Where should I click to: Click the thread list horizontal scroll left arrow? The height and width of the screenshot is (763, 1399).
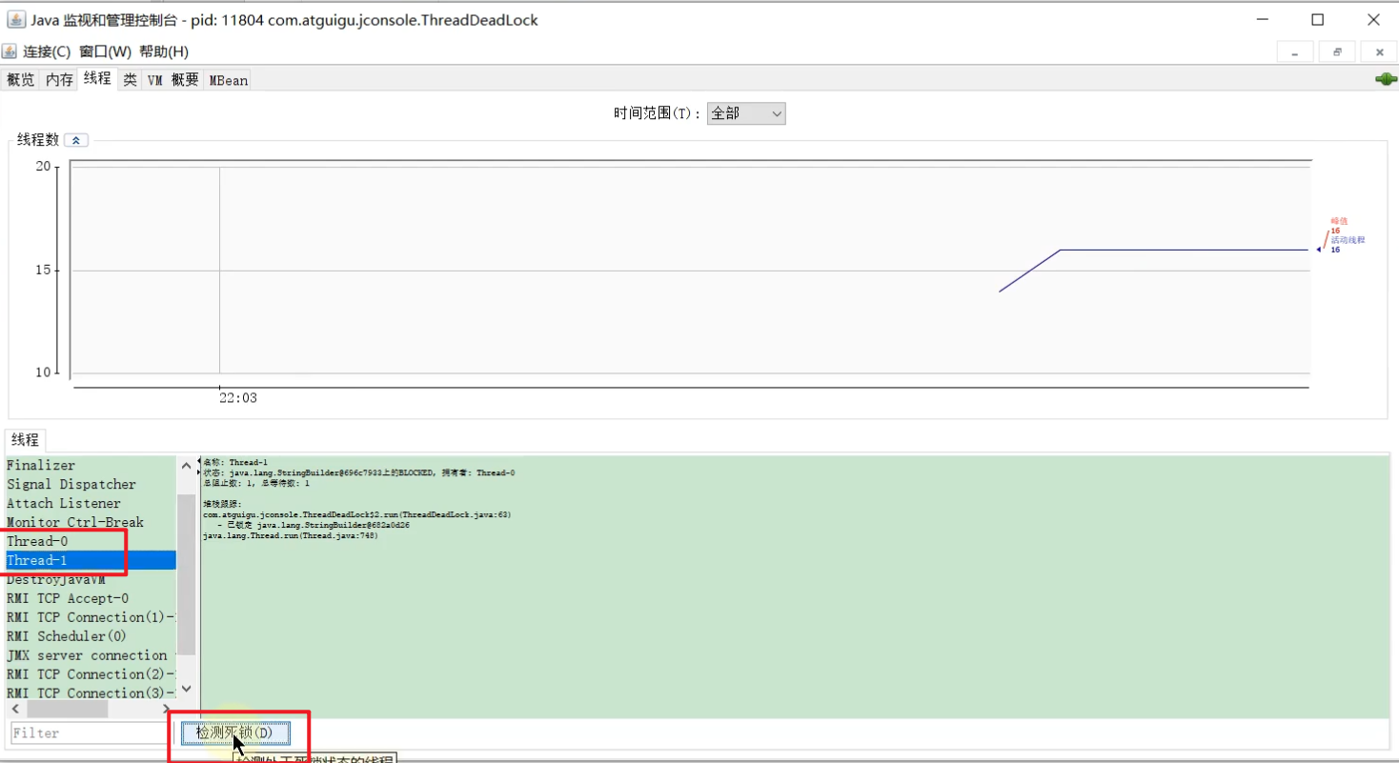coord(15,710)
